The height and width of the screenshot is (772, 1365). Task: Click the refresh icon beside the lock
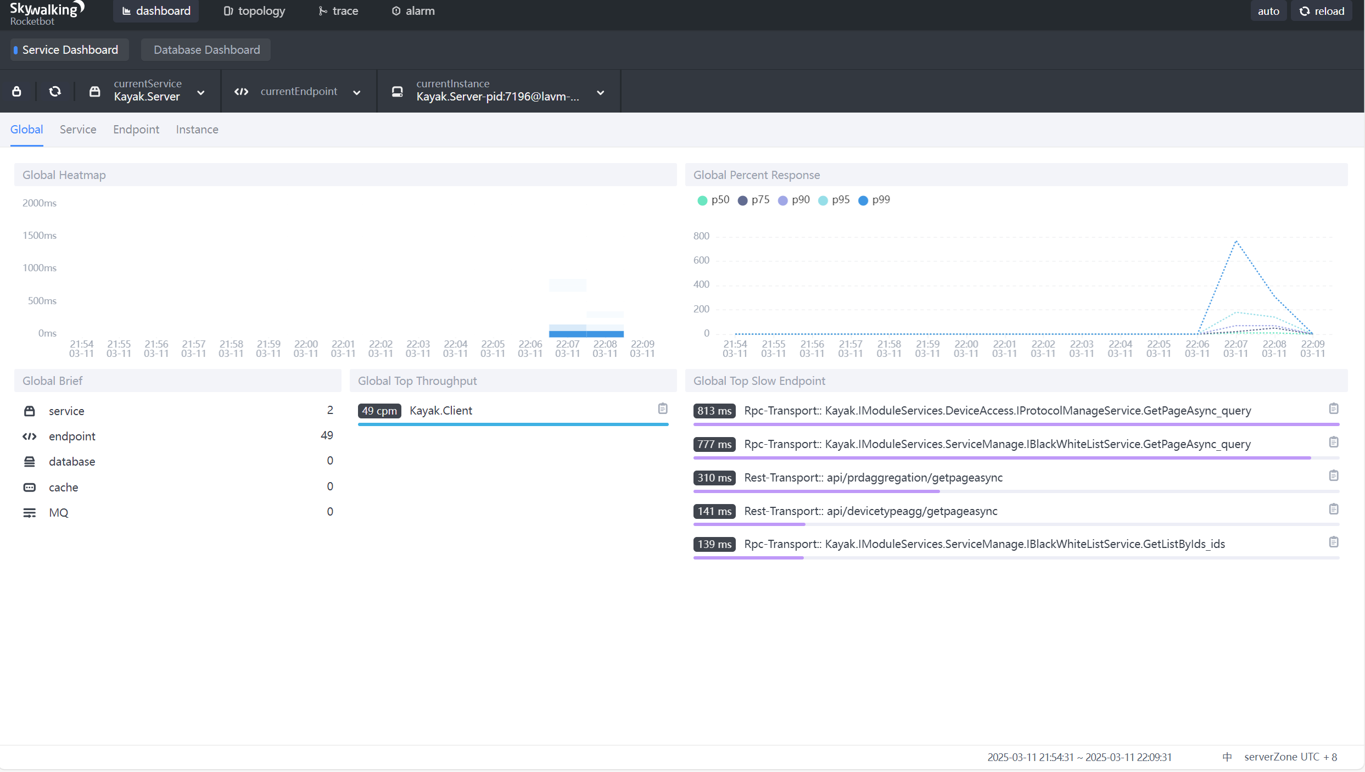(x=55, y=91)
